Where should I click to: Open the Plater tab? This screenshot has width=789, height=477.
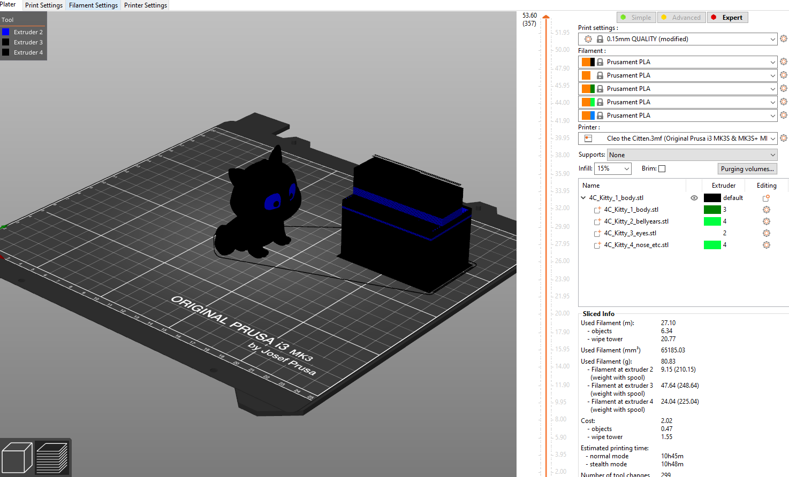tap(8, 5)
